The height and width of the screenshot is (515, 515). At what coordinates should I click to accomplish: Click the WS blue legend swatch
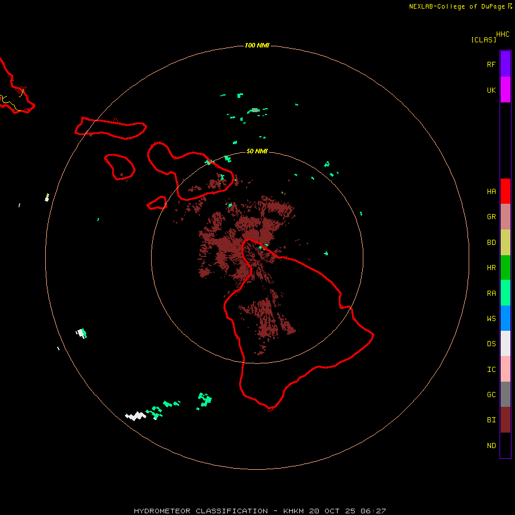click(x=505, y=318)
